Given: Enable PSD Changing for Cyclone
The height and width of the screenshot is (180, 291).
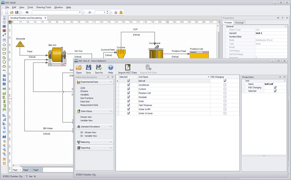Looking at the screenshot, I should click(225, 89).
